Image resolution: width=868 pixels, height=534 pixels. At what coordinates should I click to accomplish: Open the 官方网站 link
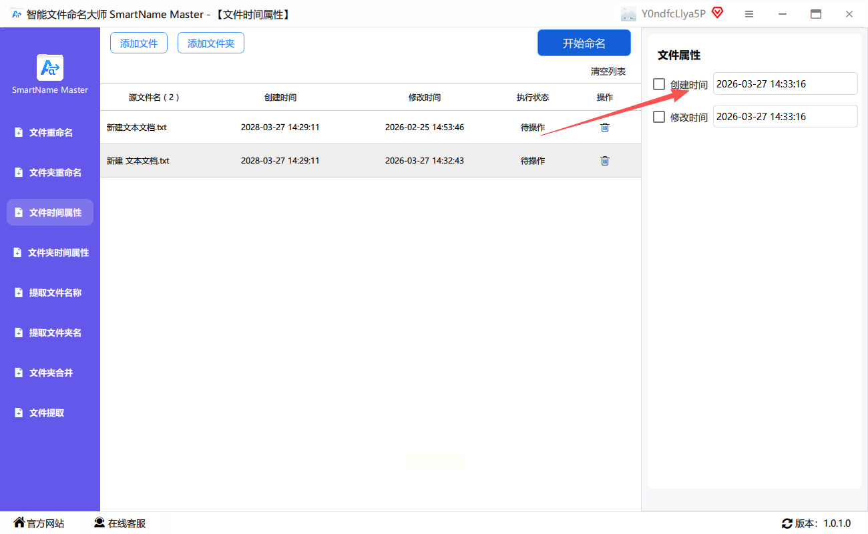46,523
